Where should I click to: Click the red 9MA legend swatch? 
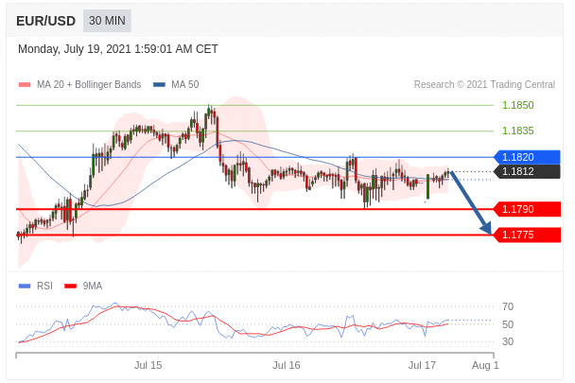click(x=71, y=286)
